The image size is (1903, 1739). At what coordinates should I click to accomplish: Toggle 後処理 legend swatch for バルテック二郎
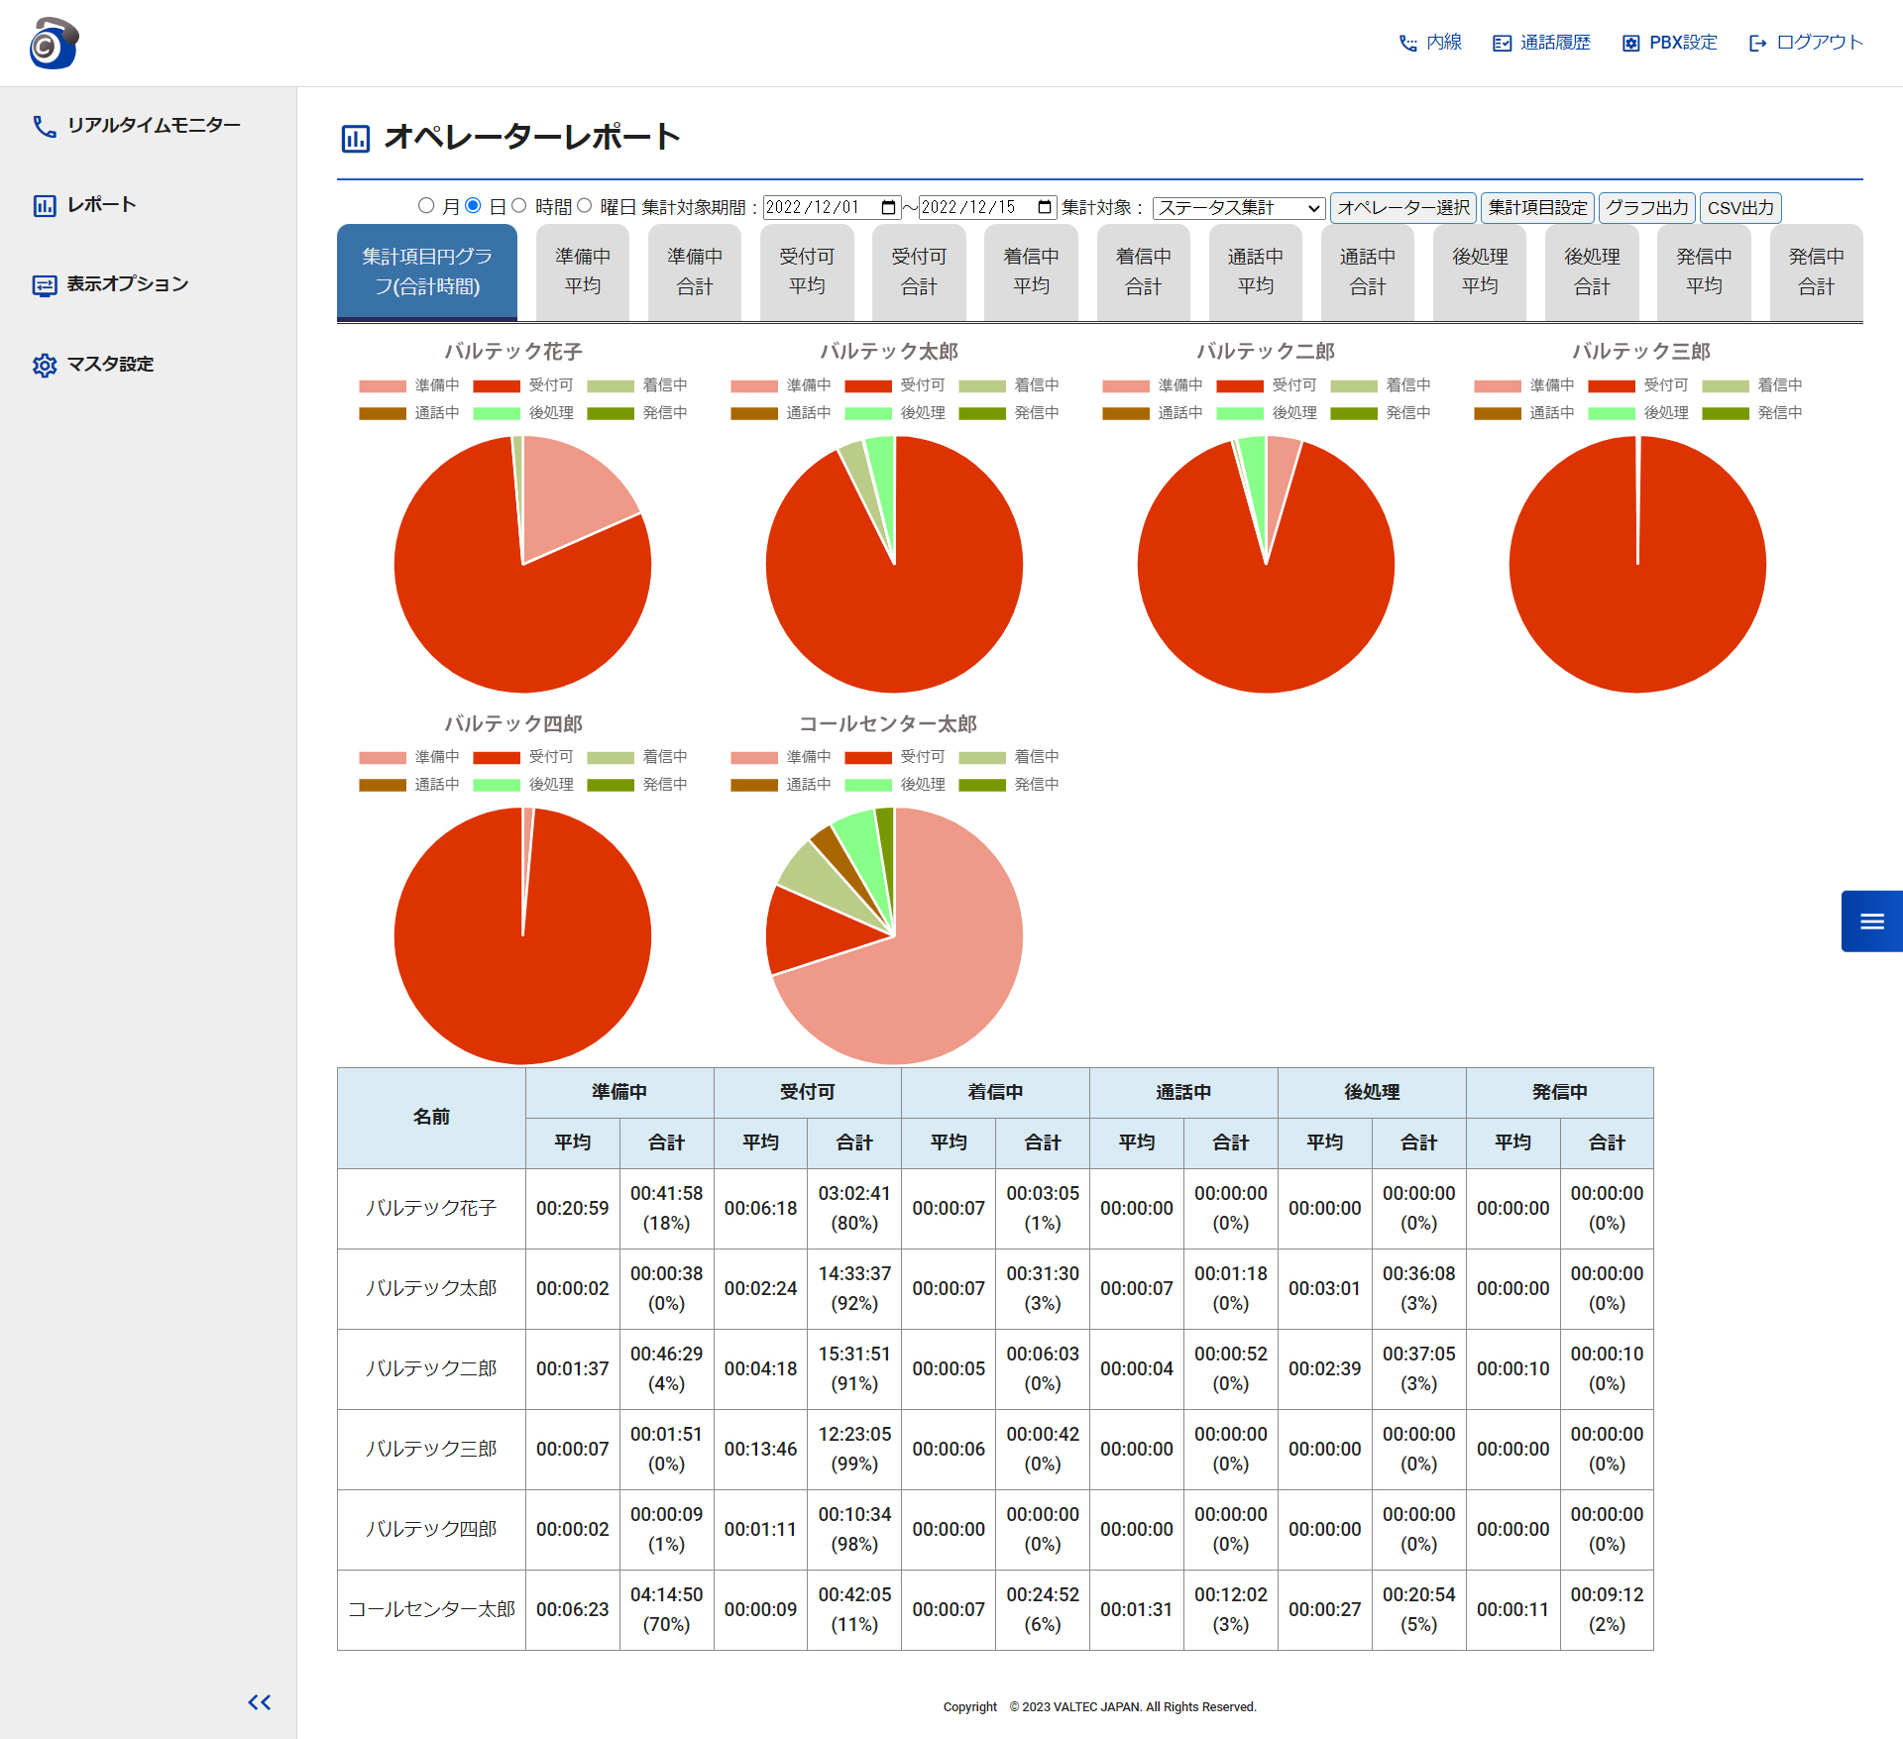pos(1240,413)
